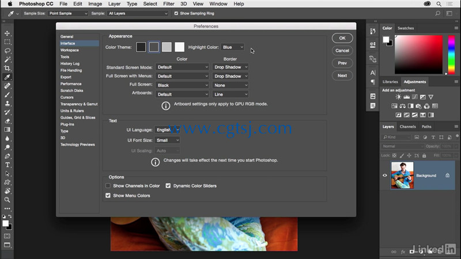The image size is (461, 259).
Task: Click OK in Preferences dialog
Action: tap(342, 38)
